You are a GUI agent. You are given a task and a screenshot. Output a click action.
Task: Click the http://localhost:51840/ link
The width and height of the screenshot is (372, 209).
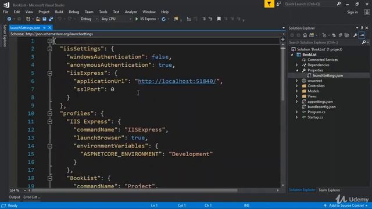click(177, 81)
